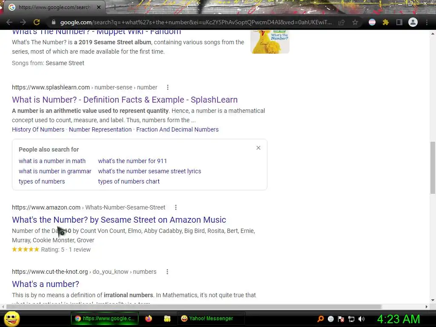Reload the Google search page

pos(37,22)
